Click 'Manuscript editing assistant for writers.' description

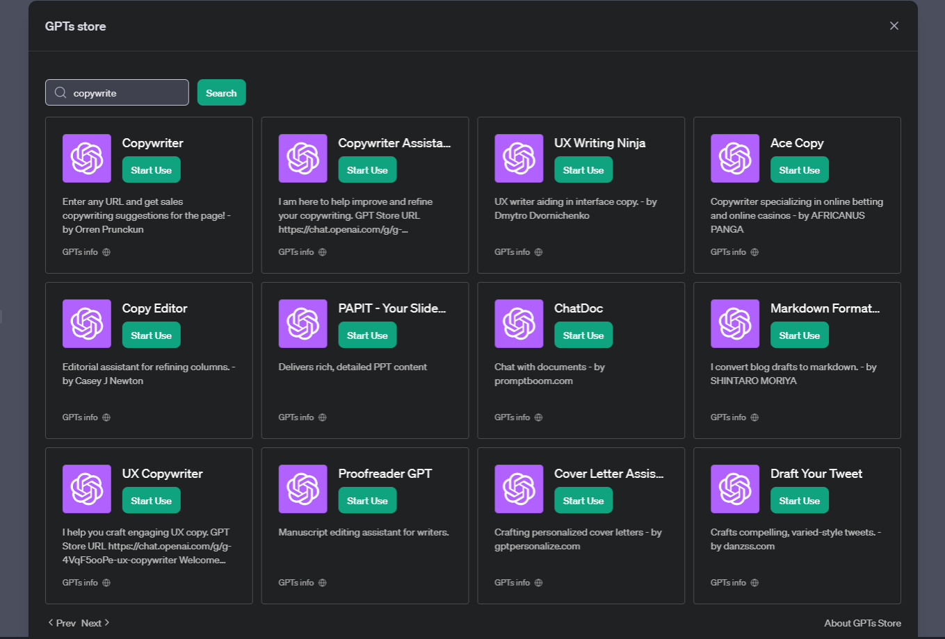pyautogui.click(x=364, y=532)
